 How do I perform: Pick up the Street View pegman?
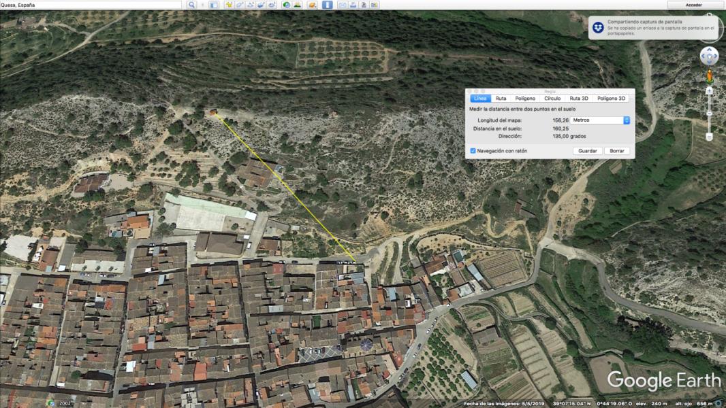pyautogui.click(x=709, y=76)
